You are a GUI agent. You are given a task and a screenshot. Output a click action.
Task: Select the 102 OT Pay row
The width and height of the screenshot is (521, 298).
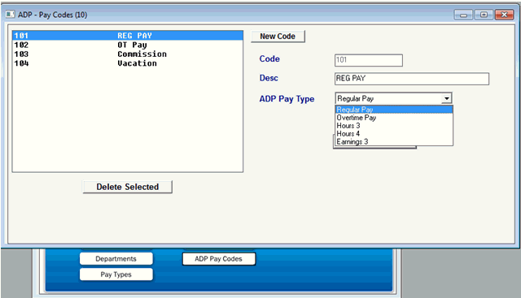click(128, 45)
